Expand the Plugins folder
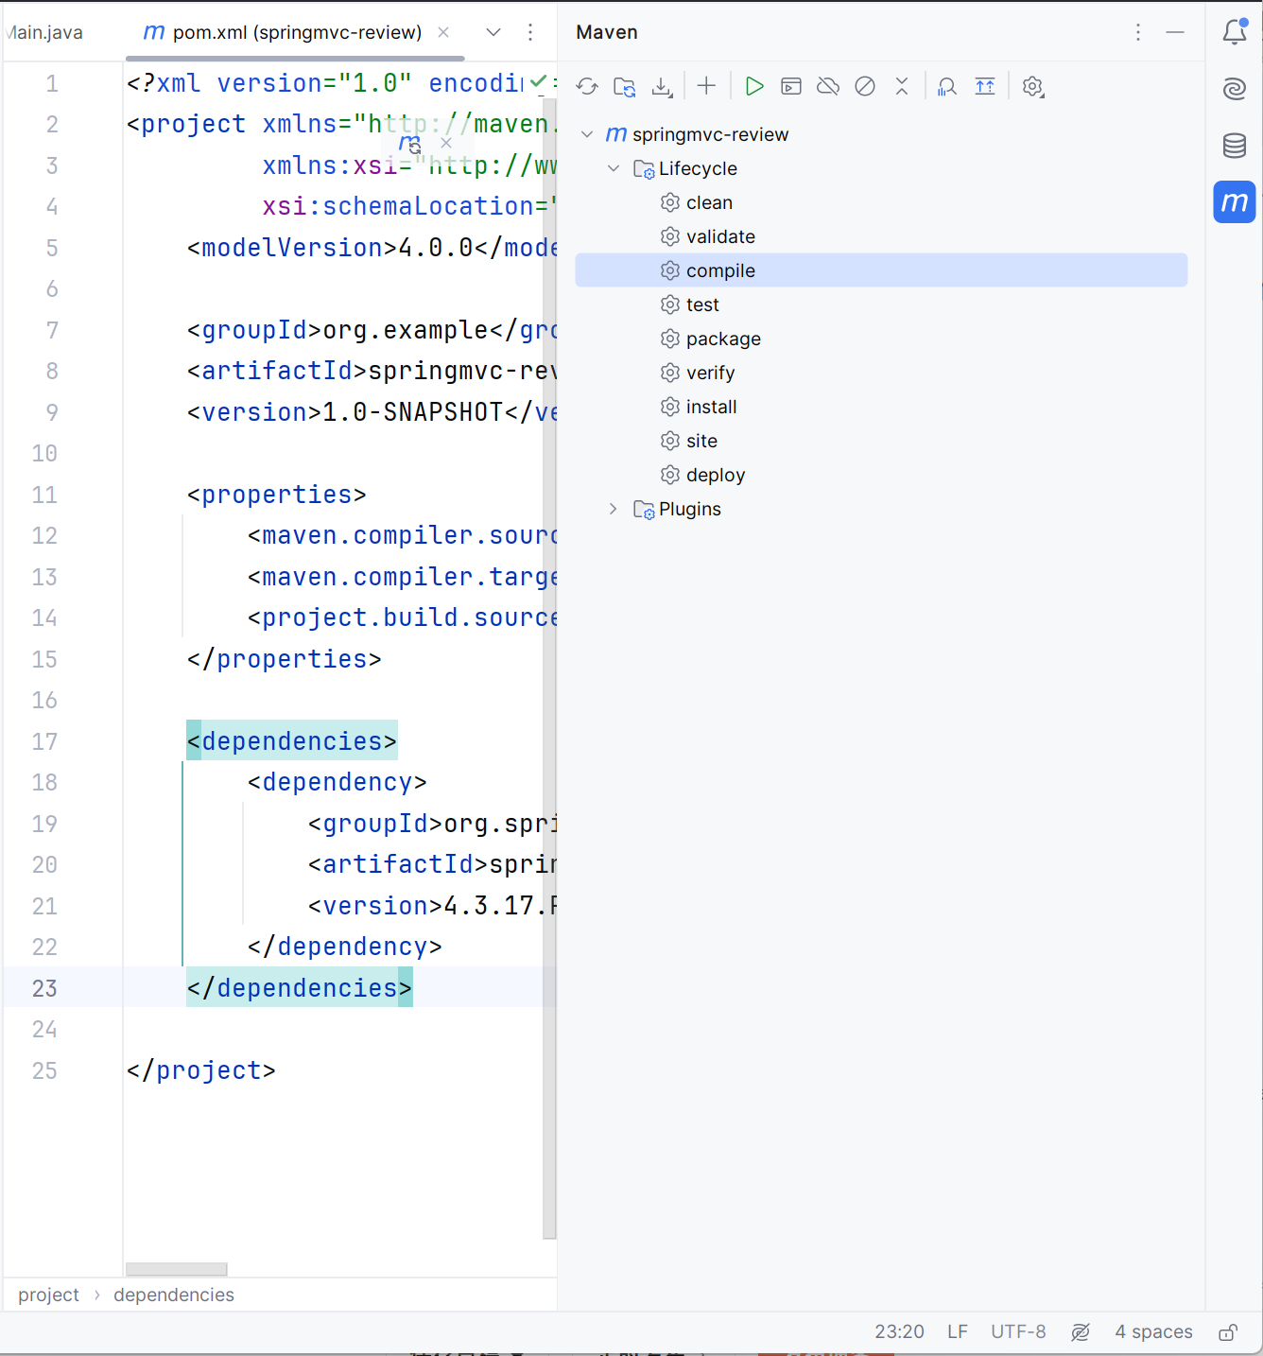 pyautogui.click(x=614, y=509)
